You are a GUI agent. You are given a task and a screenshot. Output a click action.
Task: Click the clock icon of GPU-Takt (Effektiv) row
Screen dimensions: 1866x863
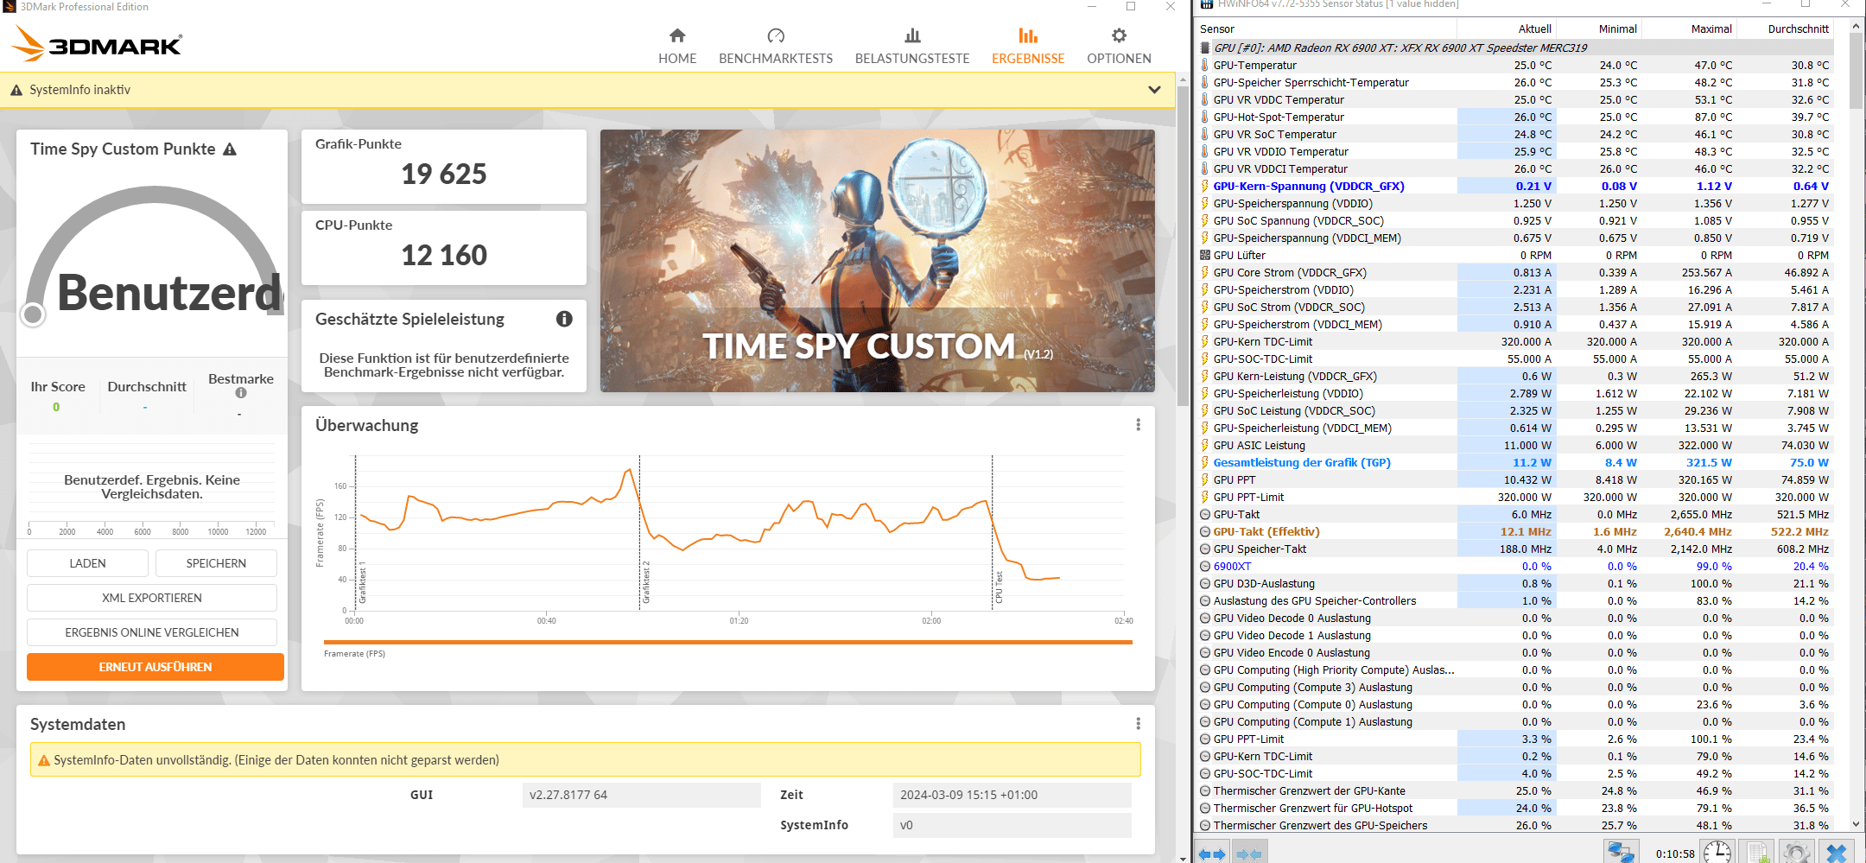[1204, 531]
